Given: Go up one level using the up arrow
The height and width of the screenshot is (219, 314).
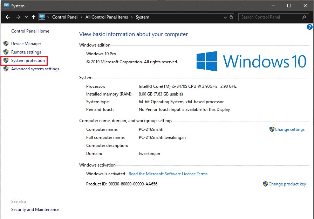Looking at the screenshot, I should pyautogui.click(x=33, y=17).
